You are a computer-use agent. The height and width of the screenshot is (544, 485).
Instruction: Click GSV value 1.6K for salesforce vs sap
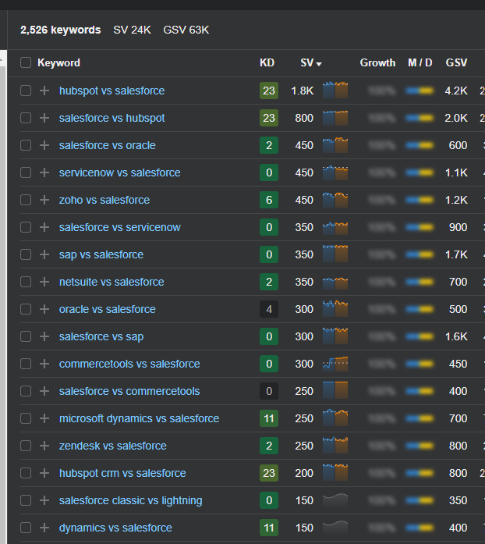[456, 336]
